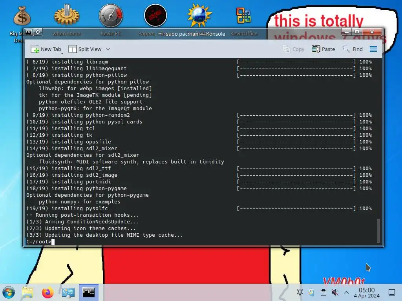The height and width of the screenshot is (301, 402).
Task: Select the sun-and-globe desktop icon
Action: point(200,15)
